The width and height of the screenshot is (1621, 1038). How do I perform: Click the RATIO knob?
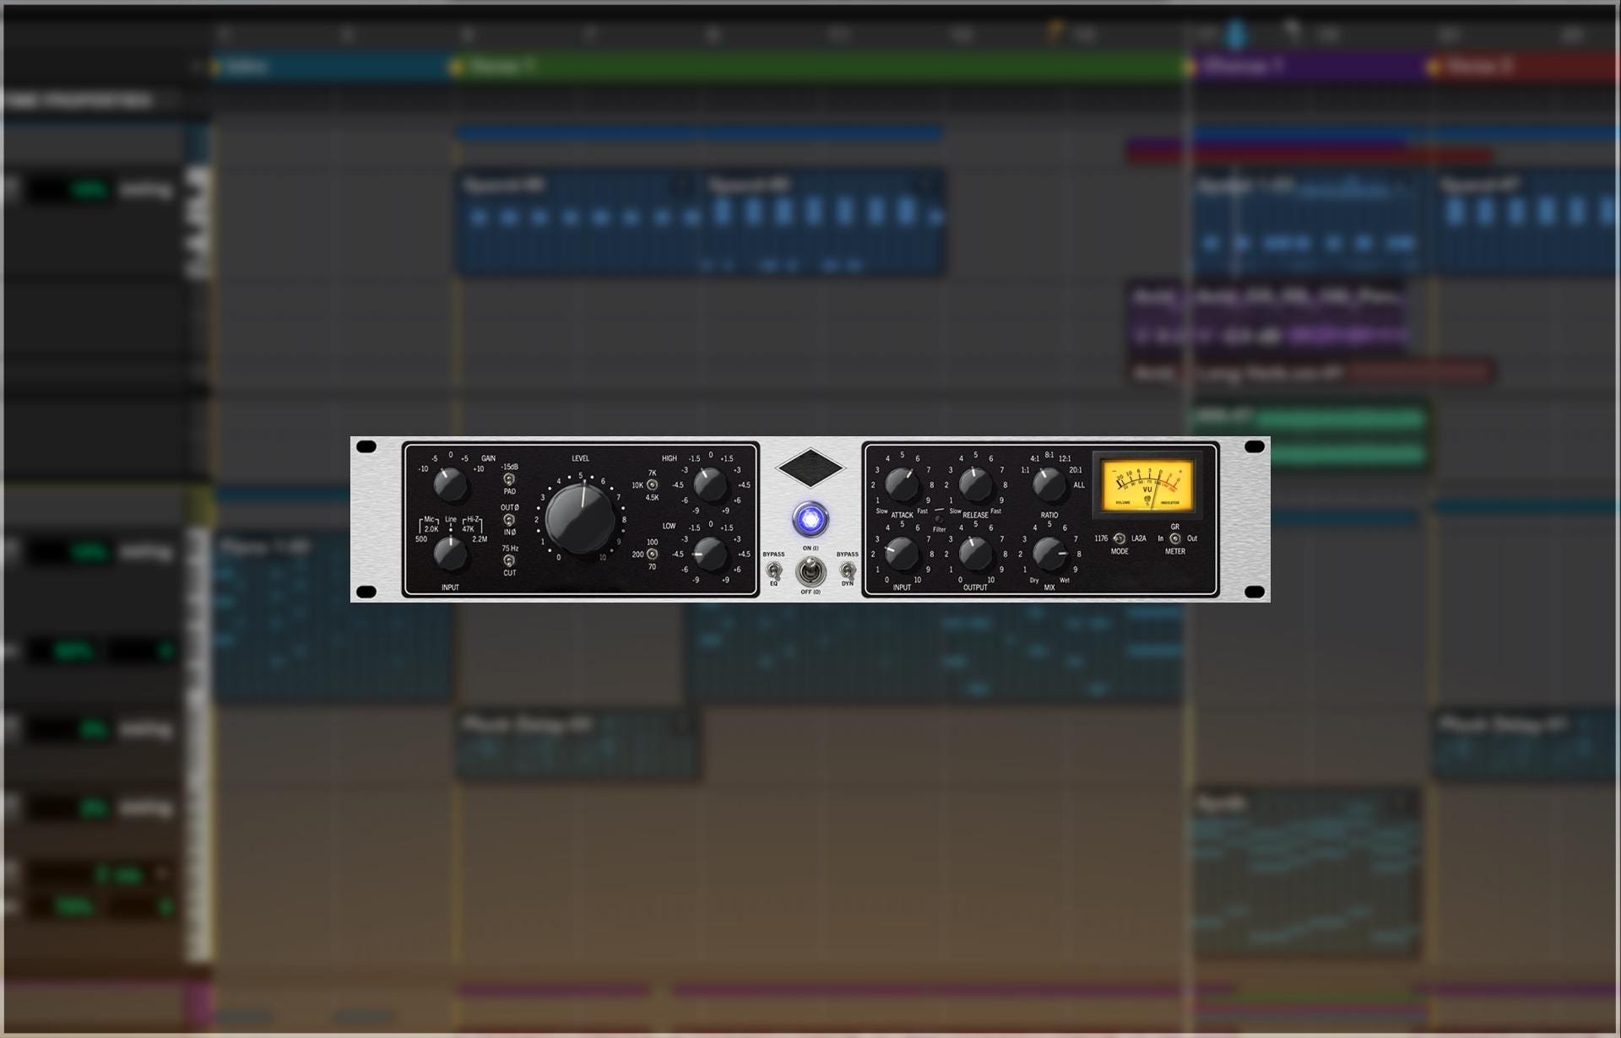tap(1049, 484)
